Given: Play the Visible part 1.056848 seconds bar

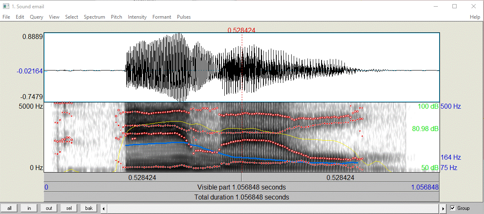Looking at the screenshot, I should [x=242, y=187].
